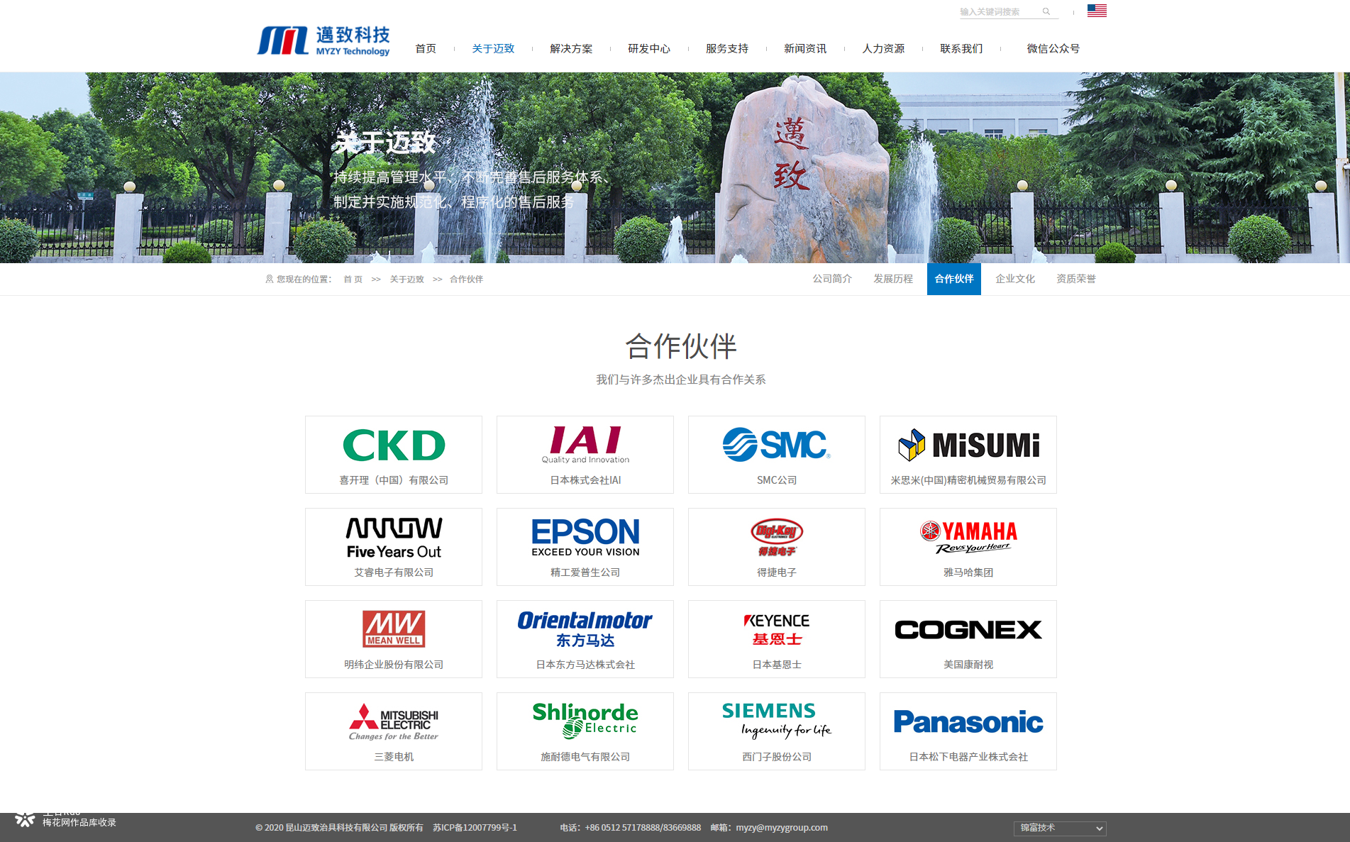Select the 合作伙伴 tab
Viewport: 1350px width, 842px height.
point(954,279)
